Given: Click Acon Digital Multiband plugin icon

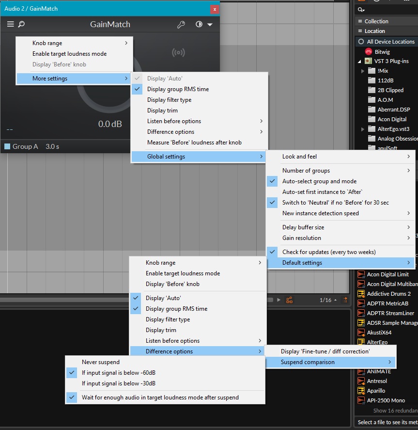Looking at the screenshot, I should pos(361,284).
